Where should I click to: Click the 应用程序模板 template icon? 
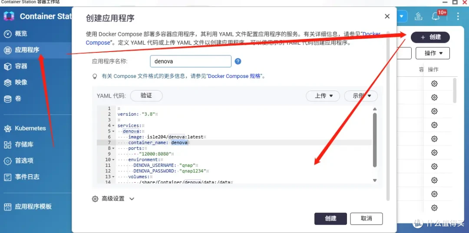pos(7,207)
